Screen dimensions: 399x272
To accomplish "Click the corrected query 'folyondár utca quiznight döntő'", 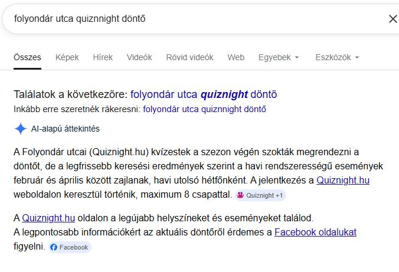I will (204, 94).
